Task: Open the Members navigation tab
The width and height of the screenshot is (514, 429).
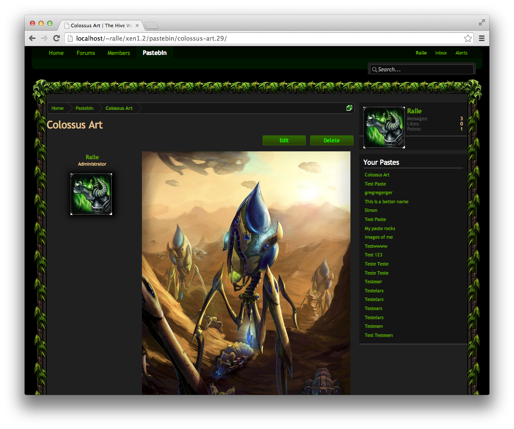Action: 119,53
